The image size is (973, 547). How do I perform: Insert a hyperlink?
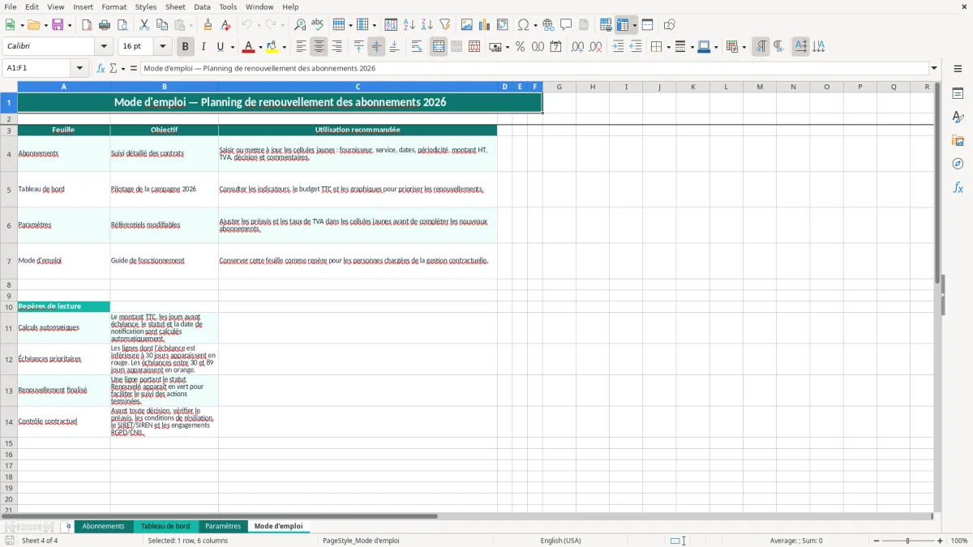pyautogui.click(x=549, y=25)
